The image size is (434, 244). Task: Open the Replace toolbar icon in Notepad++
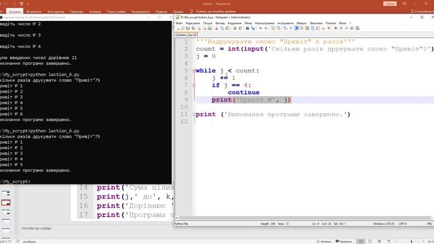click(253, 28)
